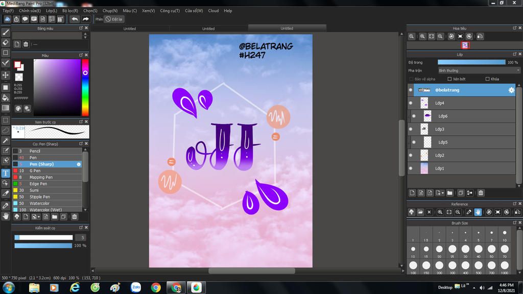Delete layer with the Lớp panel trash icon
This screenshot has width=523, height=294.
click(481, 192)
